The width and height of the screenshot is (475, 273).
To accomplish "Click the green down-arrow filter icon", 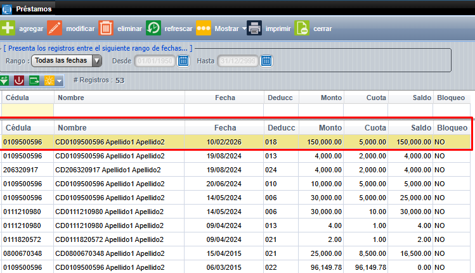I will click(5, 80).
